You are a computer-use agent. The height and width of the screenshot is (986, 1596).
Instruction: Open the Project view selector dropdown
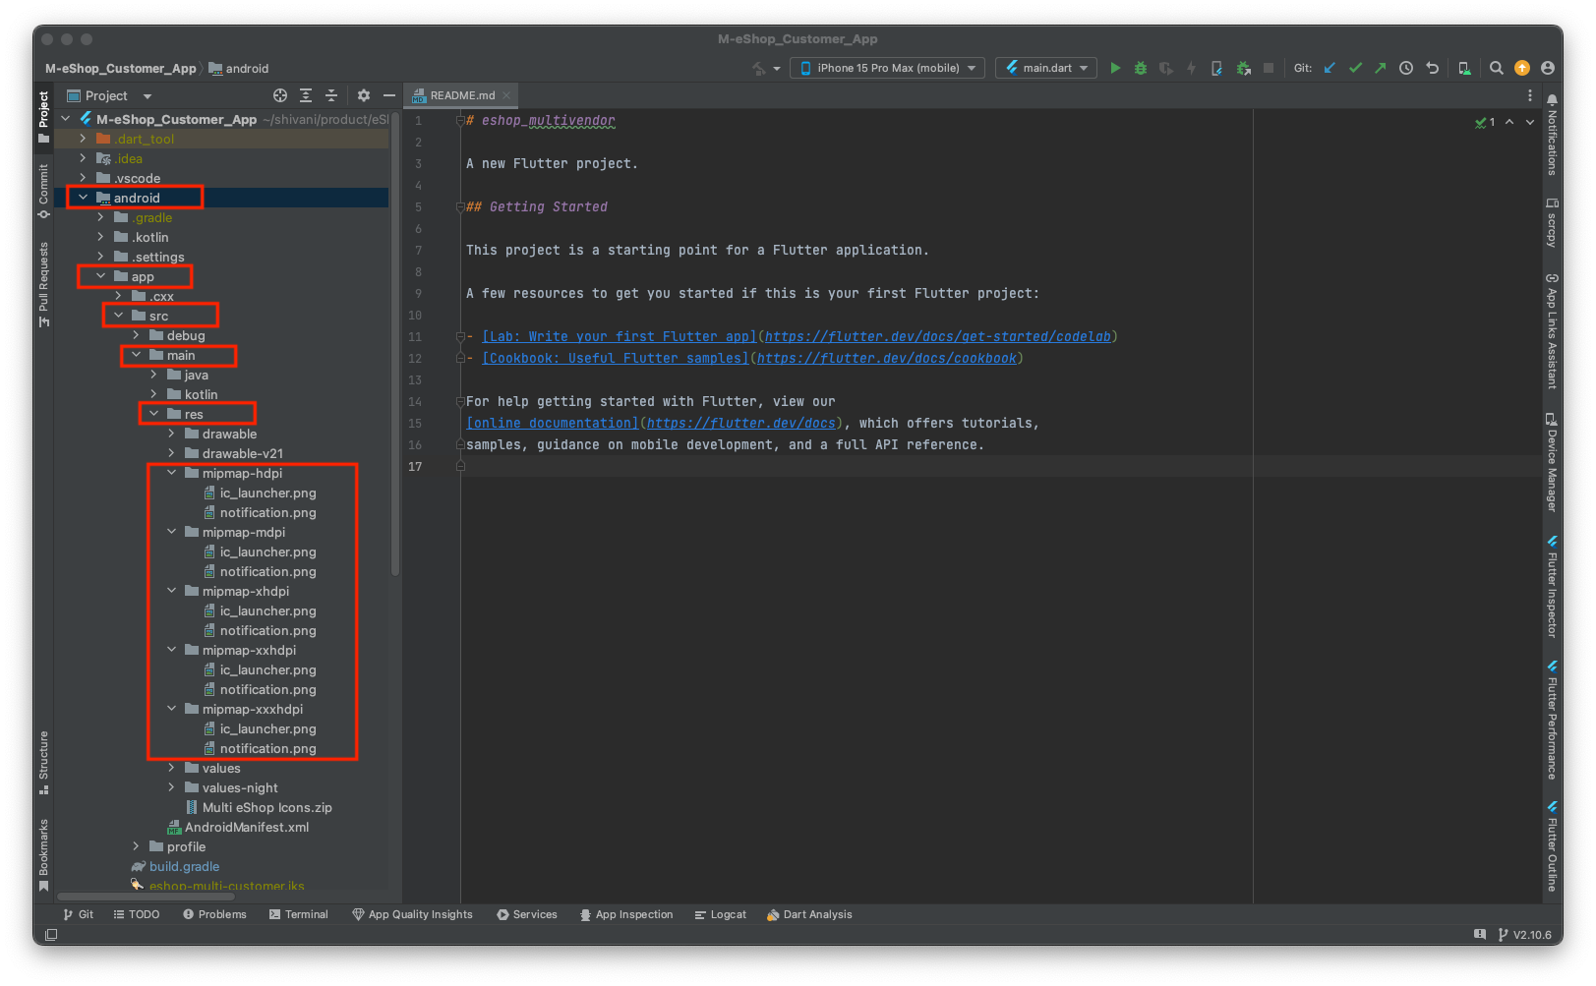pos(108,95)
